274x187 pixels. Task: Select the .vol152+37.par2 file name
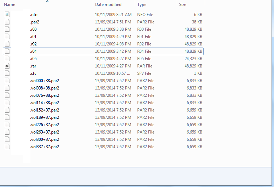(44, 110)
